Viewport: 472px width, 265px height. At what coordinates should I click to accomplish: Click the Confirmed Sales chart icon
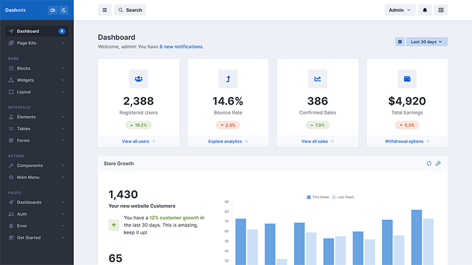317,79
